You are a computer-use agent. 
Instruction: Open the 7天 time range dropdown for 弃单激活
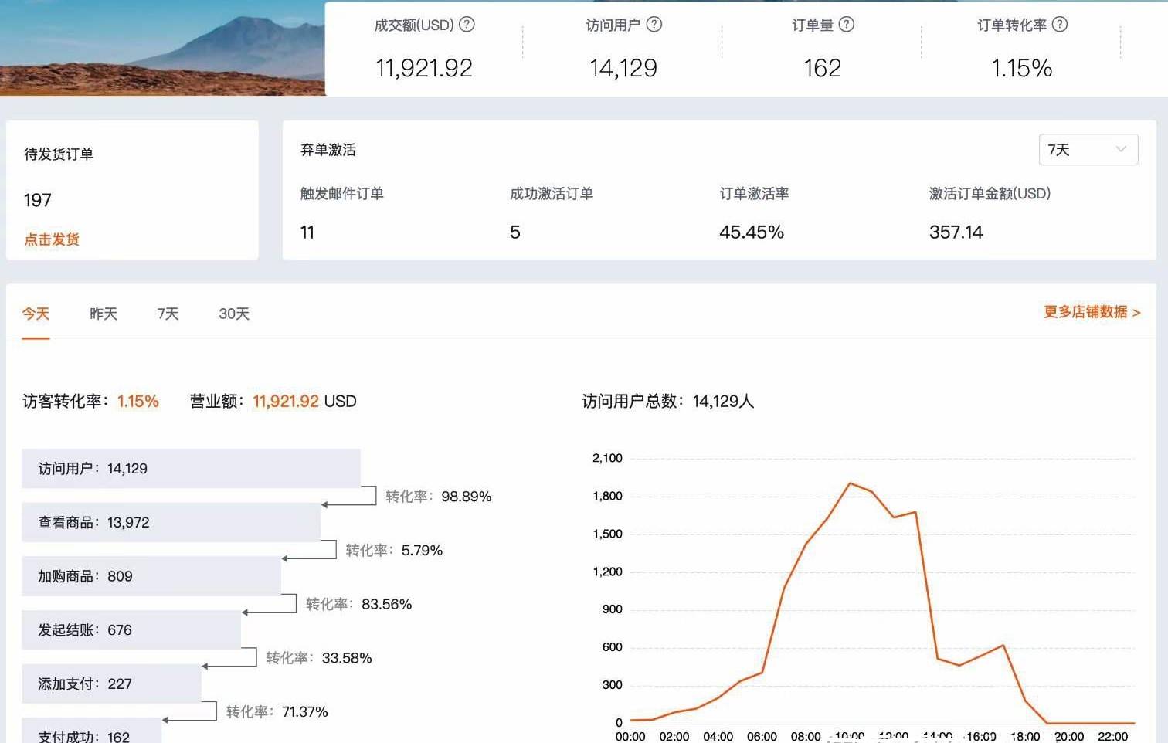tap(1088, 149)
